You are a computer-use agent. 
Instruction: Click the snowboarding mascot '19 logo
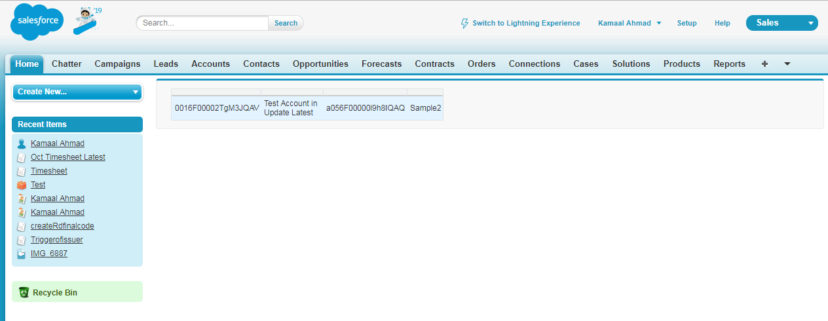(86, 21)
